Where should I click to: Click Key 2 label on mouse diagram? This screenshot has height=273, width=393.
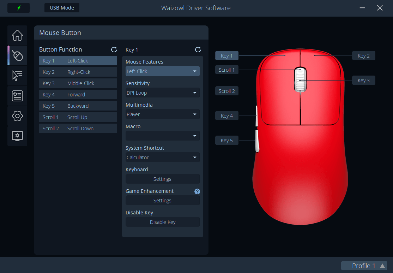tap(364, 55)
